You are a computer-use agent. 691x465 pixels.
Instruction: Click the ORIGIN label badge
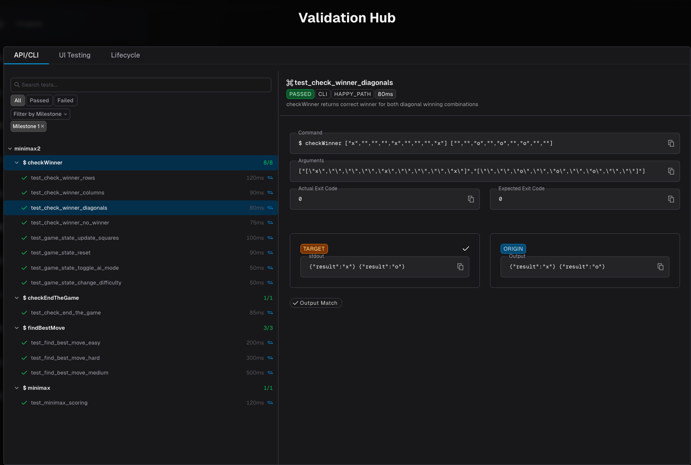(x=513, y=249)
